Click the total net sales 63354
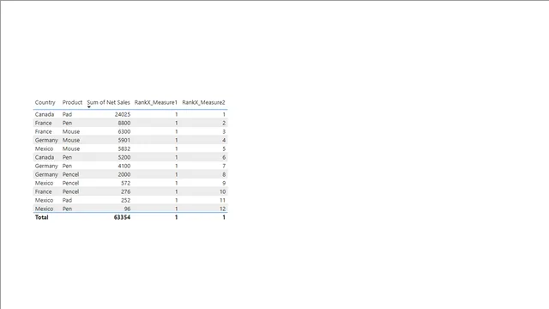This screenshot has width=549, height=309. tap(122, 217)
